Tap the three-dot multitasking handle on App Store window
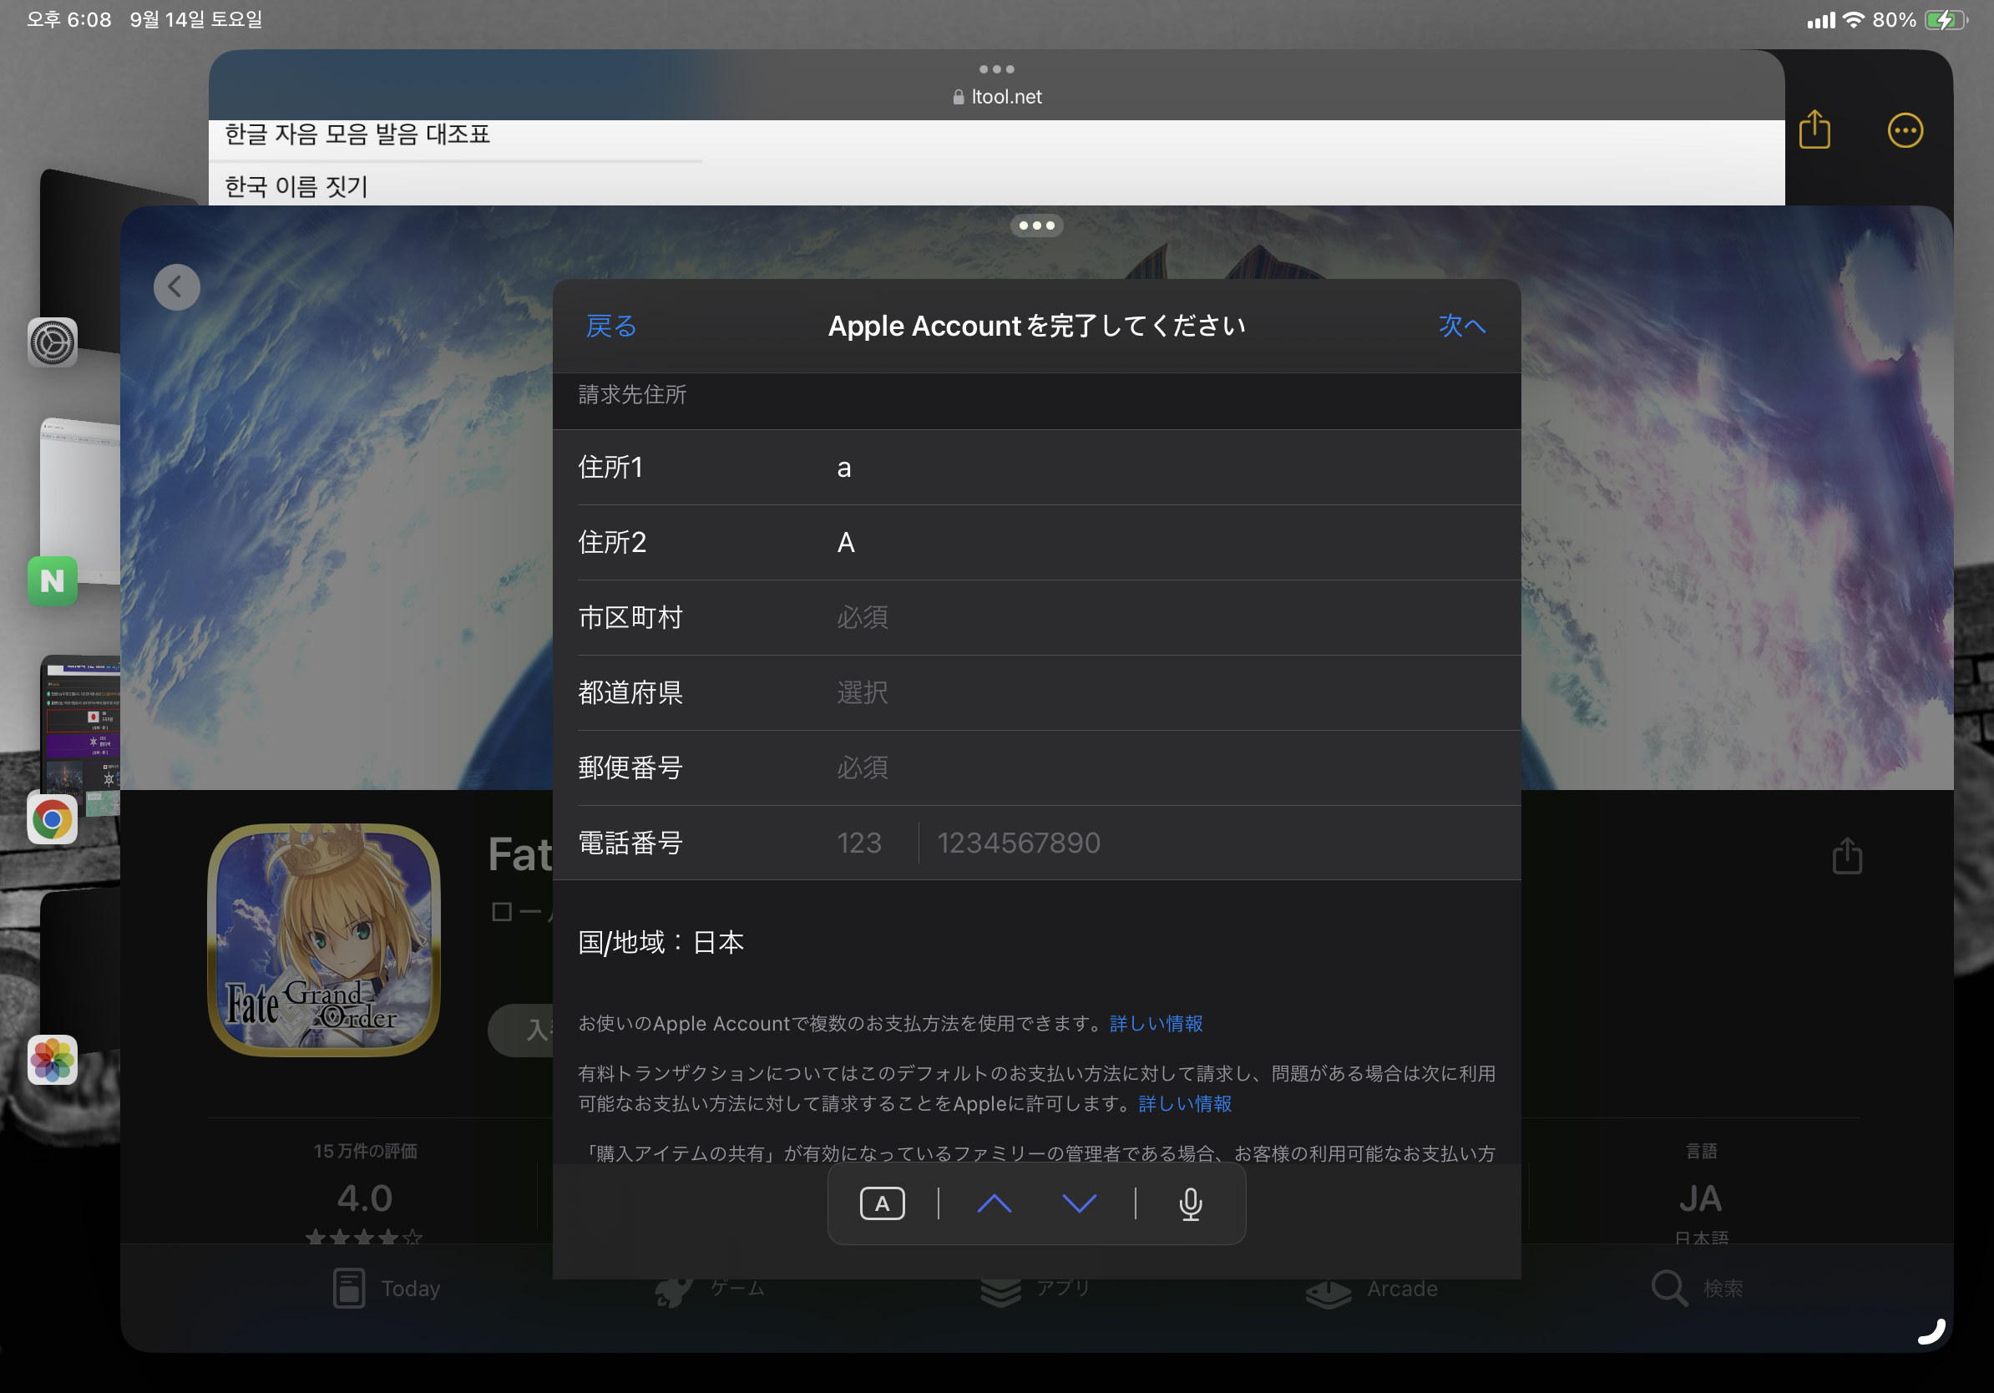1994x1393 pixels. click(x=1037, y=225)
